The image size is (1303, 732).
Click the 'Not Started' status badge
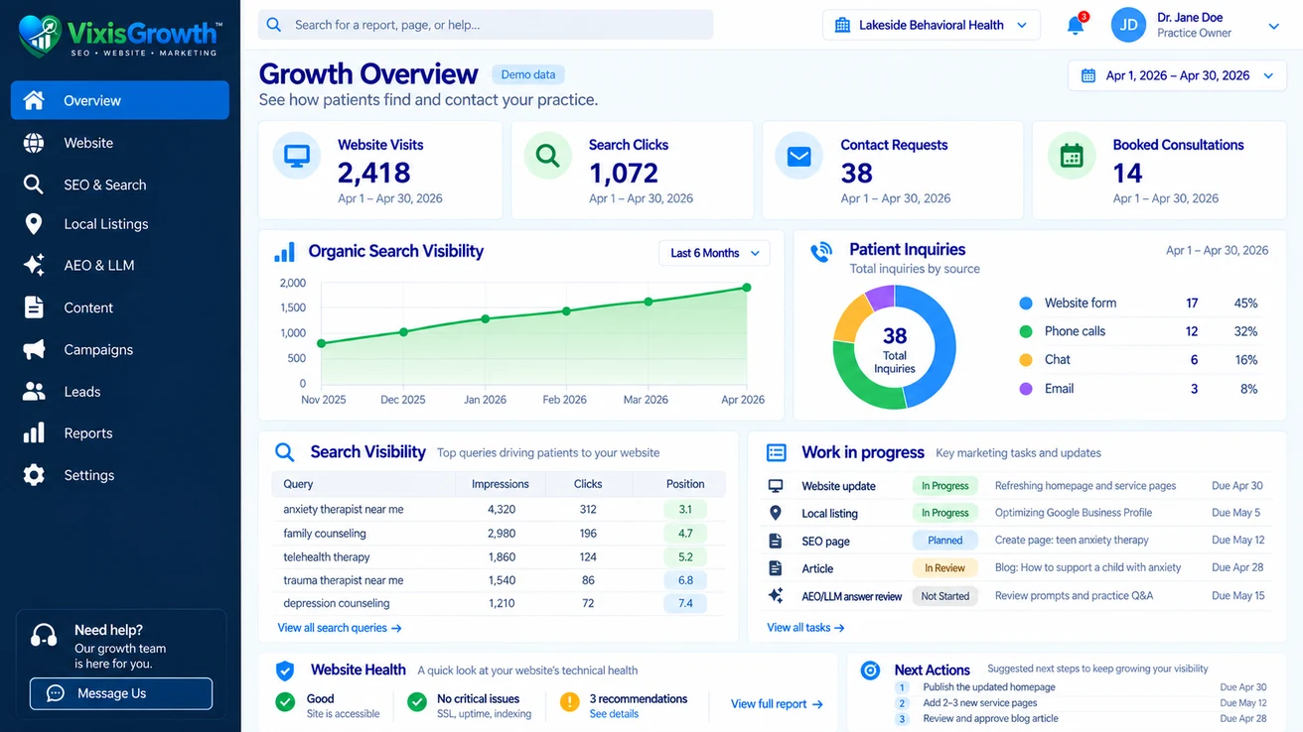[945, 596]
